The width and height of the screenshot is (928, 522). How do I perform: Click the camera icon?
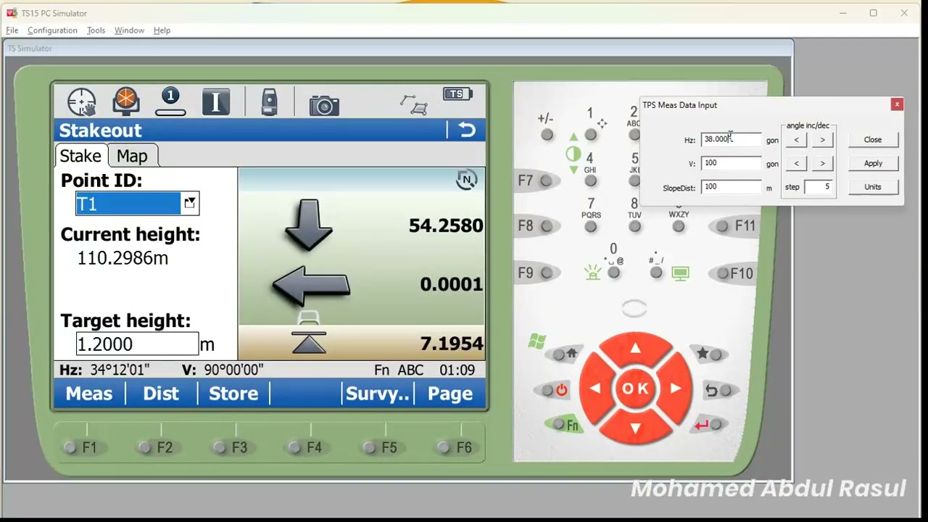point(324,105)
